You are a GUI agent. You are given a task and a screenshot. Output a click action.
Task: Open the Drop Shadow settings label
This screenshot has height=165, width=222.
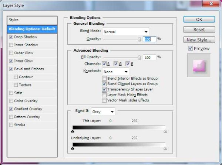click(26, 37)
